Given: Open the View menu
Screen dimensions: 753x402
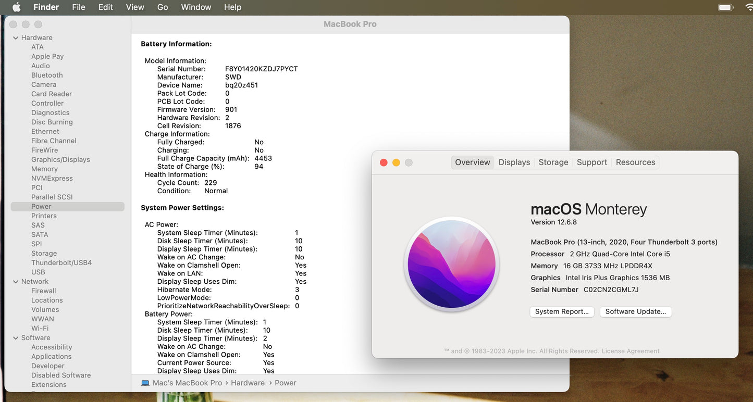Looking at the screenshot, I should click(x=135, y=7).
